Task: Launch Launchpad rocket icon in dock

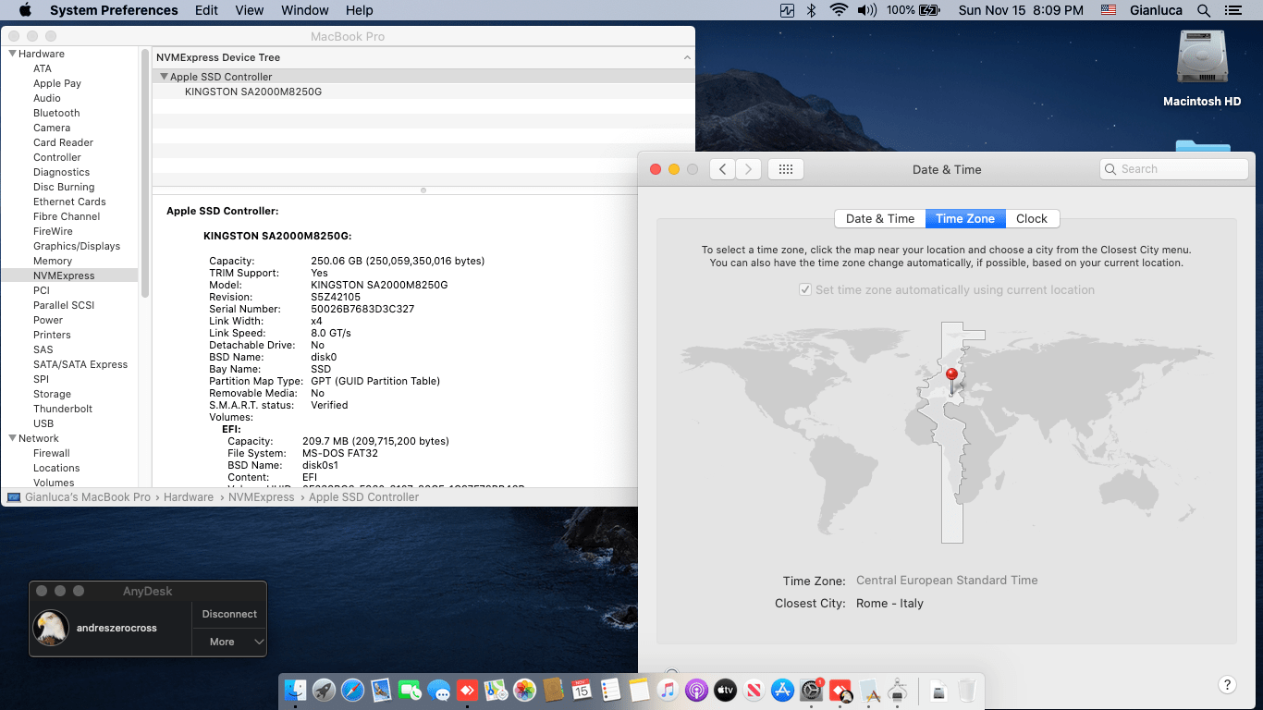Action: pyautogui.click(x=324, y=690)
